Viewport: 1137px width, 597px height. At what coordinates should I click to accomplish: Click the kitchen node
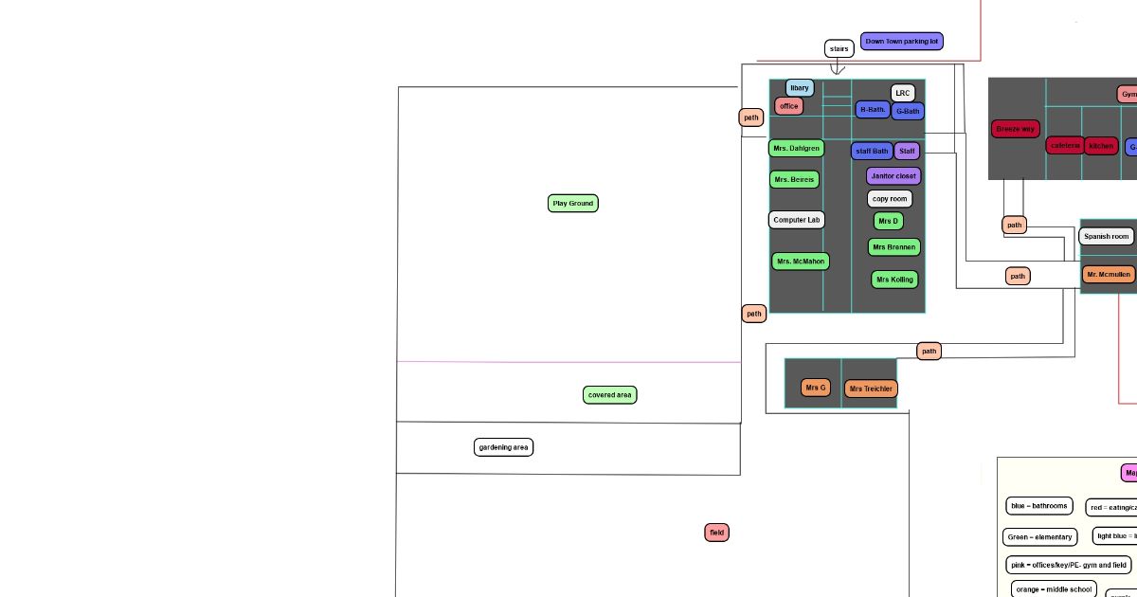pyautogui.click(x=1101, y=146)
